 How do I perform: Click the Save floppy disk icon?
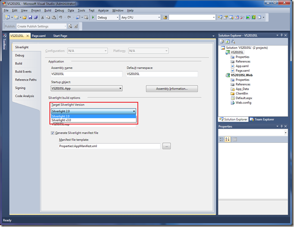(30, 17)
